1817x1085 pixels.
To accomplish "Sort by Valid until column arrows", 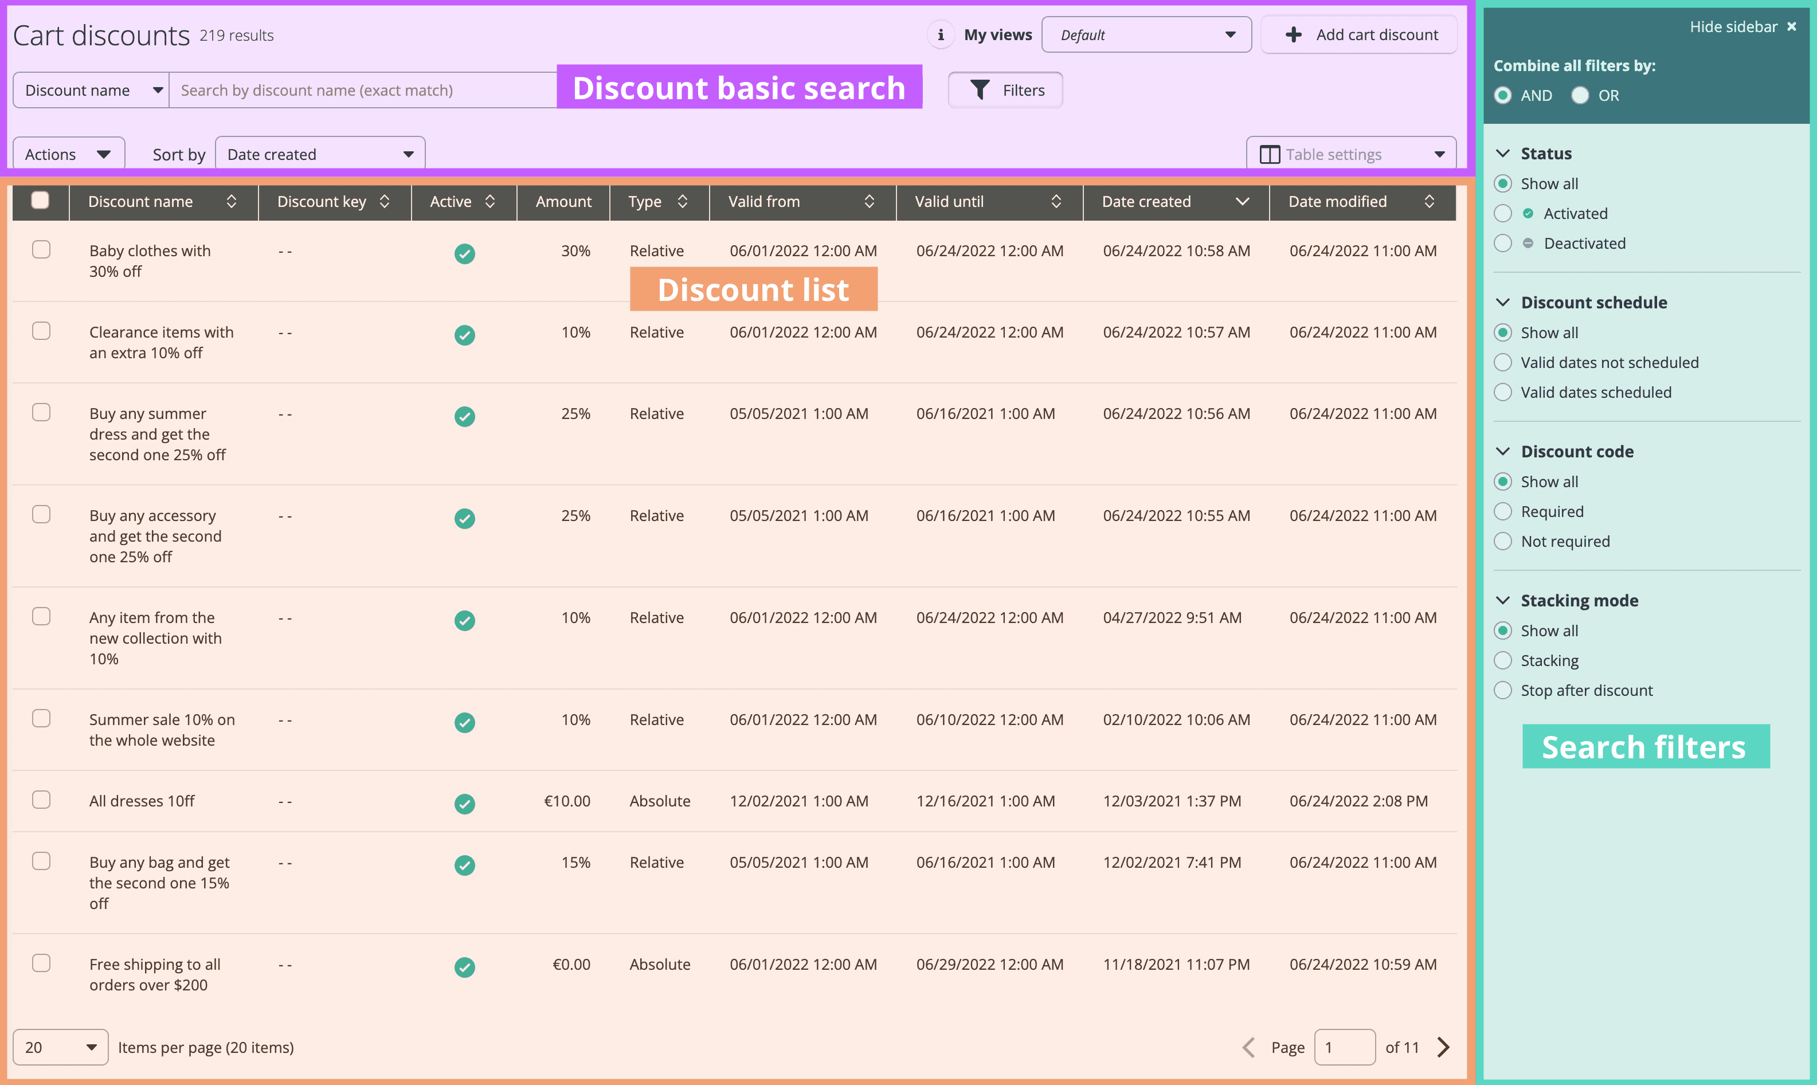I will coord(1055,201).
